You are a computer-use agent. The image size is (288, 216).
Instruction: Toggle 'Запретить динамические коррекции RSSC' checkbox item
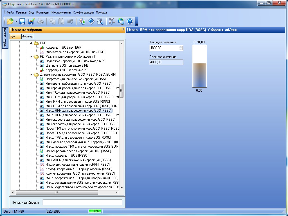42,79
